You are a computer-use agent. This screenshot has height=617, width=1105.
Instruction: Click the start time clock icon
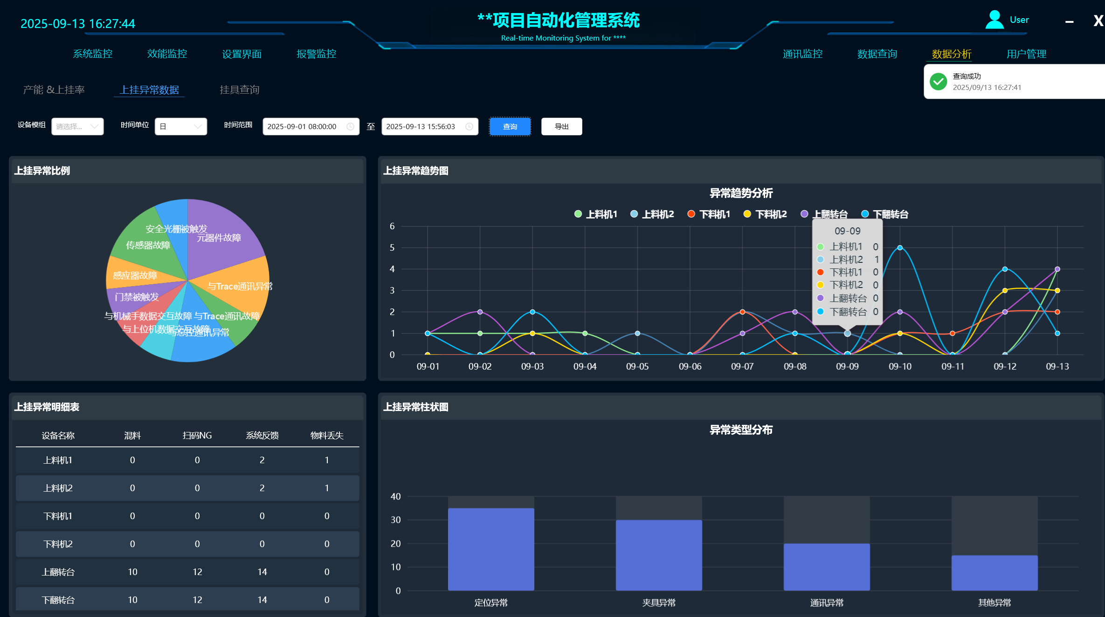tap(350, 127)
